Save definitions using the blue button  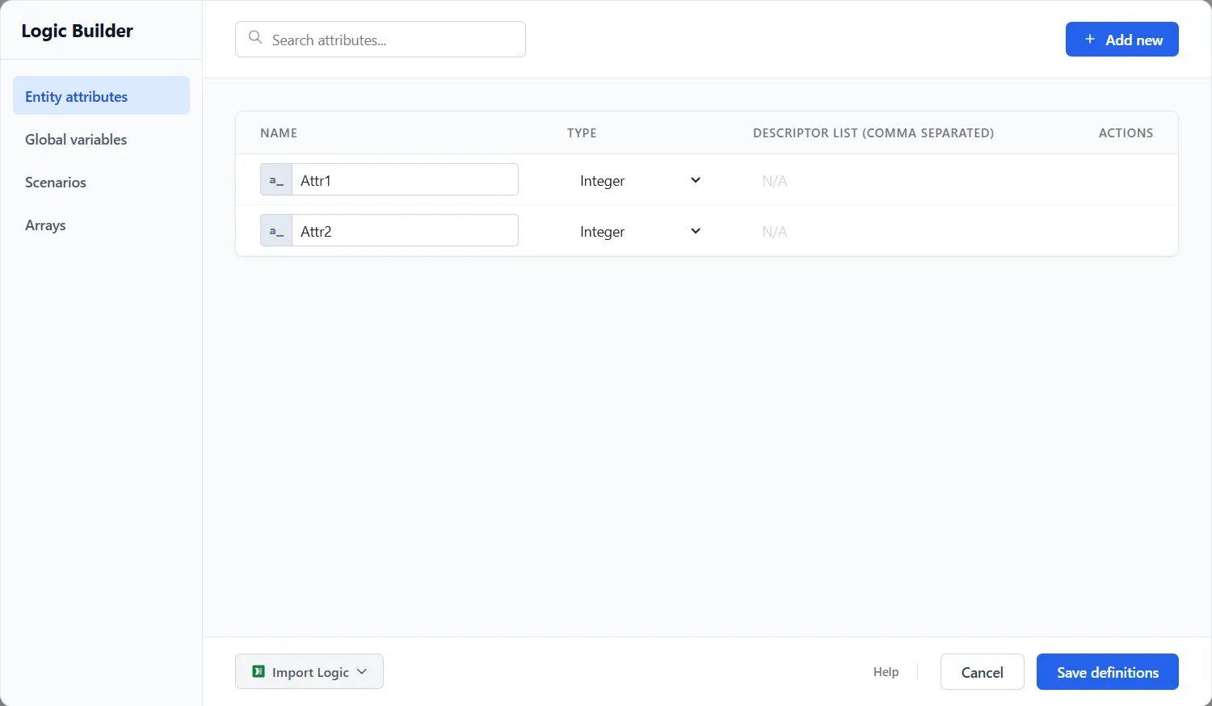pos(1108,671)
